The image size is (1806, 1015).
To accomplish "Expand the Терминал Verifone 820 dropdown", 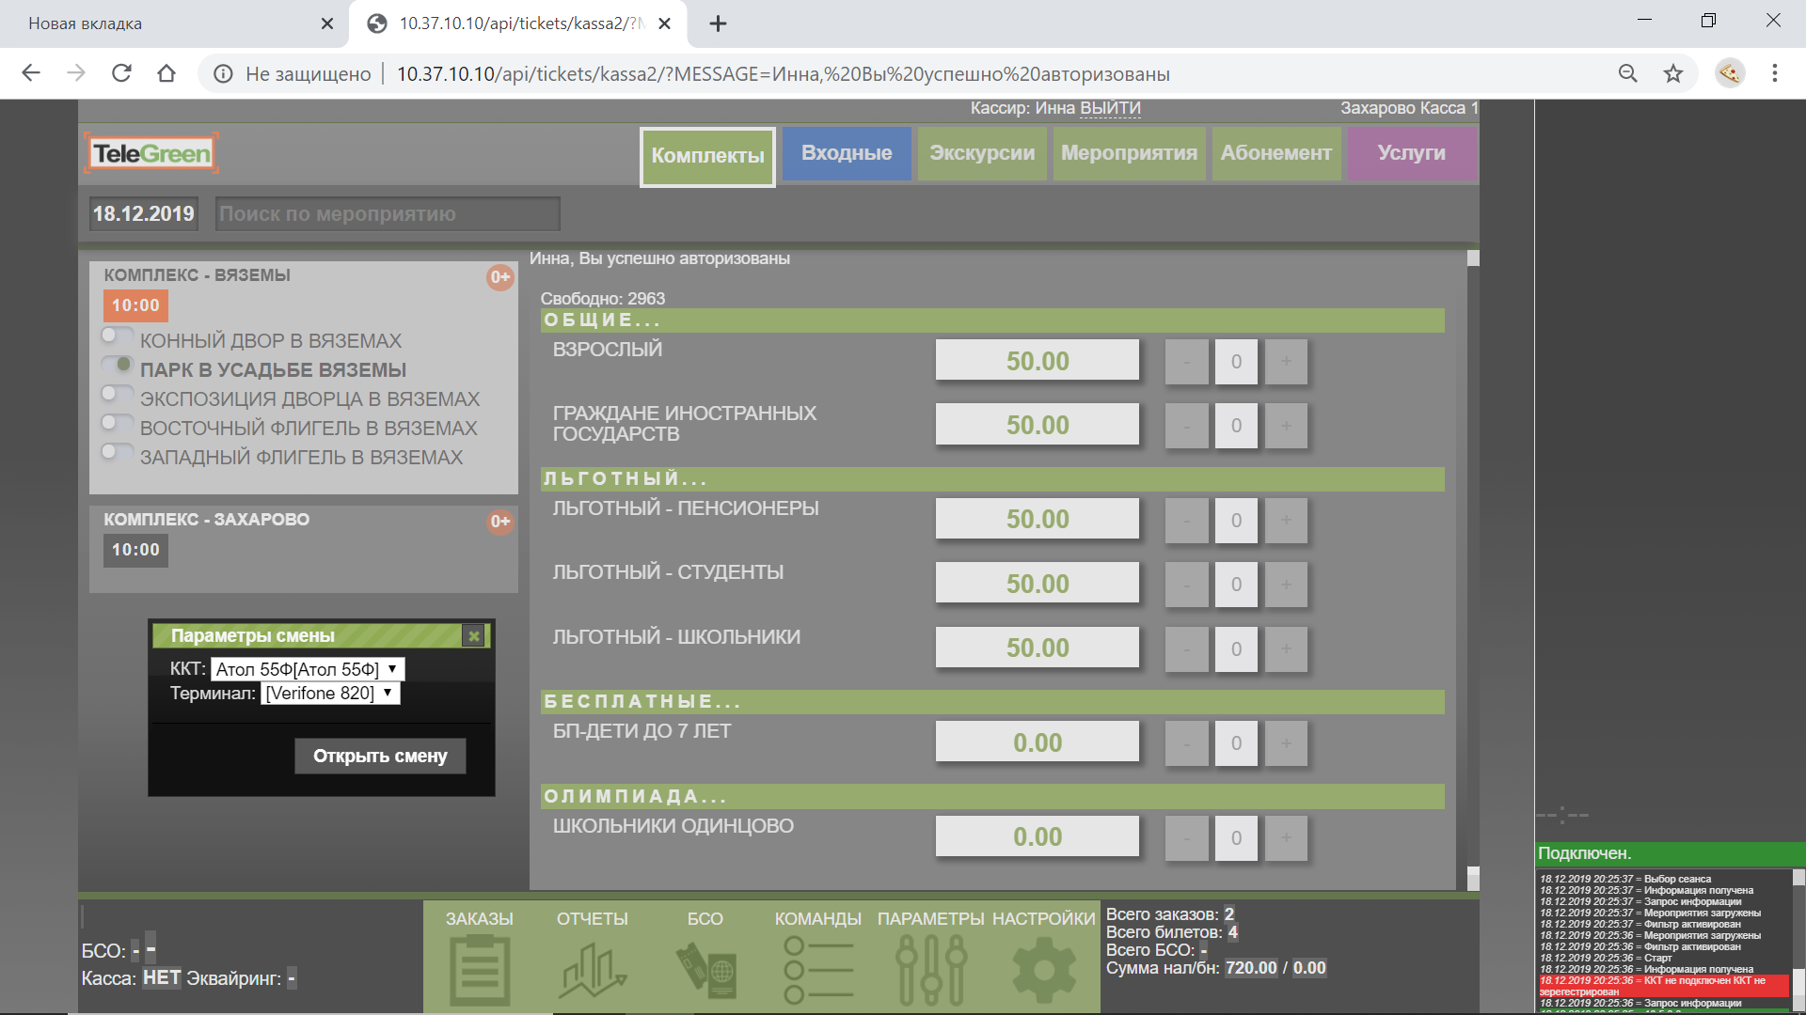I will coord(329,694).
